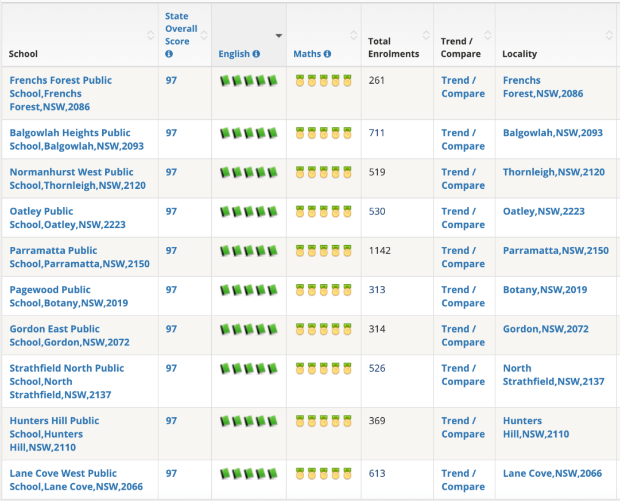Click score 97 for Lane Cove West

(171, 473)
